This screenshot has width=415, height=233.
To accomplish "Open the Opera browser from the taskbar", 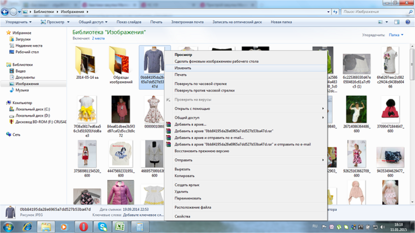I will pos(84,227).
